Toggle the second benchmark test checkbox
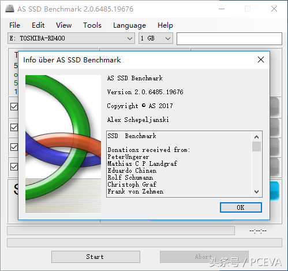This screenshot has width=288, height=271. tap(14, 127)
